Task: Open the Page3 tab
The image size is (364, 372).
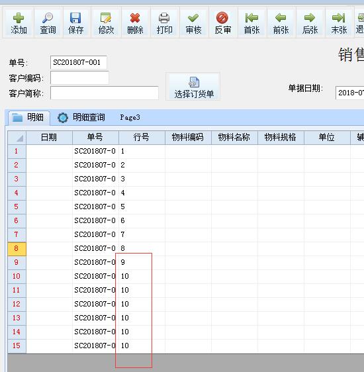Action: pos(130,117)
